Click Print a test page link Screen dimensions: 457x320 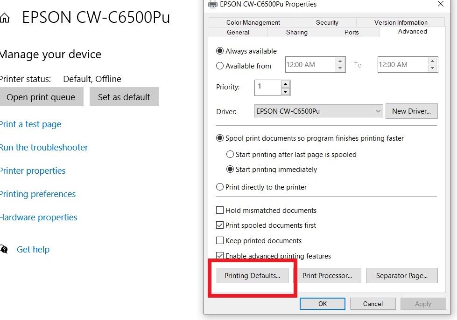coord(31,124)
